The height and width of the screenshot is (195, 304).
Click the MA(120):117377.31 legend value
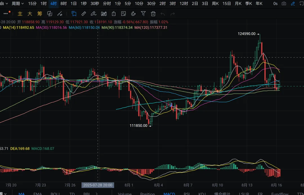point(151,28)
